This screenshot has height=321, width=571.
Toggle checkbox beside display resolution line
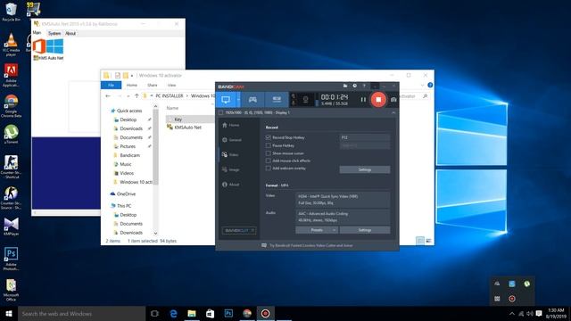pos(220,112)
